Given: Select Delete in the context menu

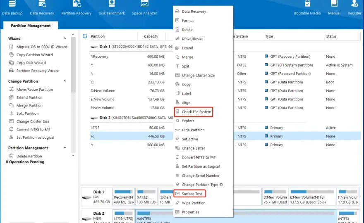Looking at the screenshot, I should 203,30.
